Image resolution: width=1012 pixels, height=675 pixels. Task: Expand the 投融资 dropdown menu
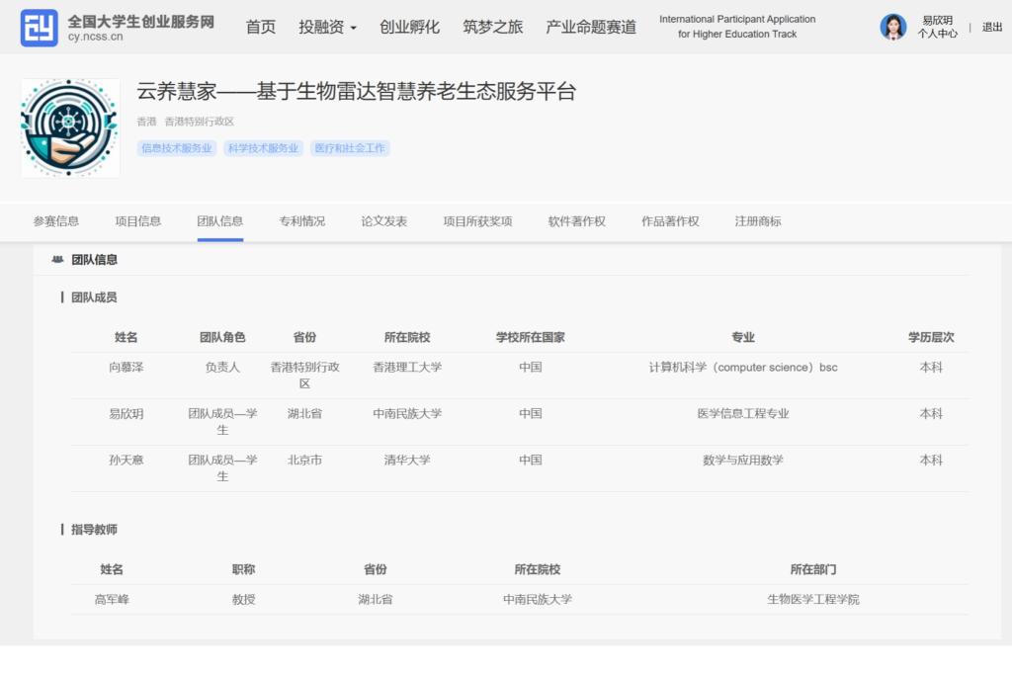(327, 28)
